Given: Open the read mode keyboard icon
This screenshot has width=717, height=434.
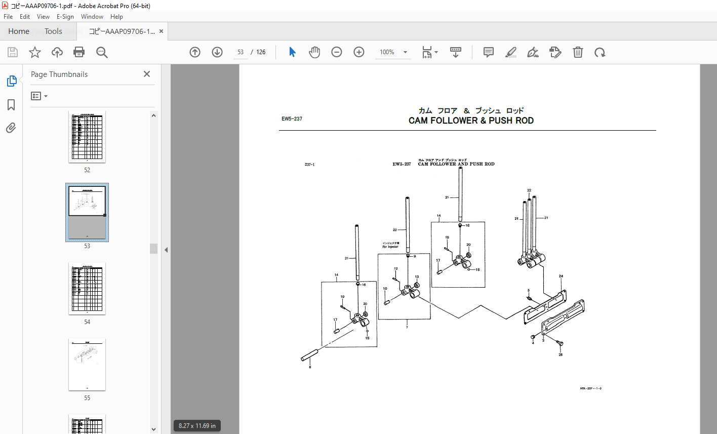Looking at the screenshot, I should 455,52.
